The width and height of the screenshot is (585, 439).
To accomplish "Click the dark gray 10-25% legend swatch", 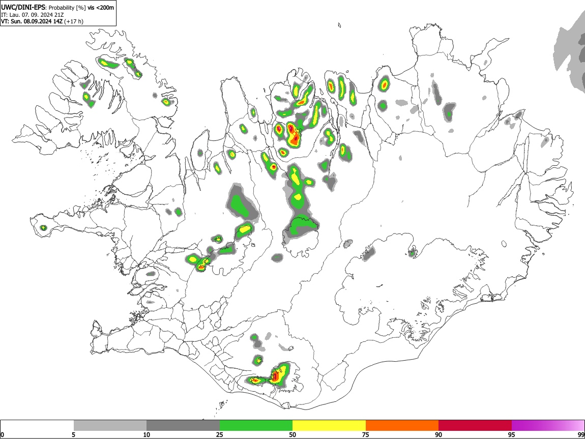I will point(183,426).
